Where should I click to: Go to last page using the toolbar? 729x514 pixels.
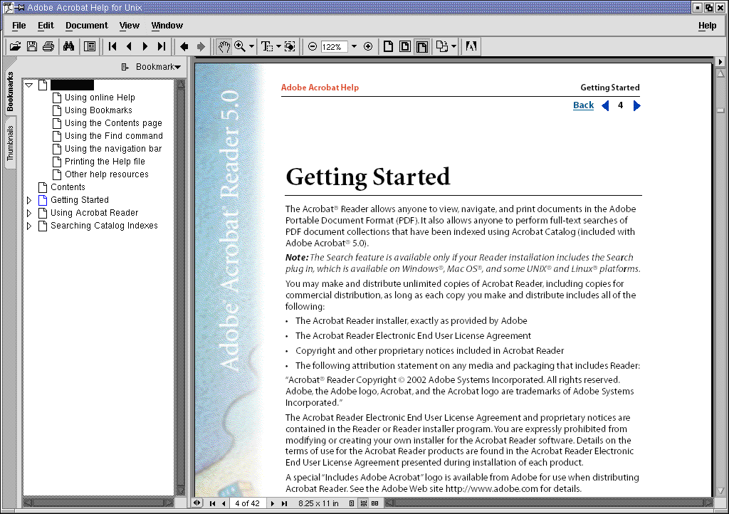point(162,46)
